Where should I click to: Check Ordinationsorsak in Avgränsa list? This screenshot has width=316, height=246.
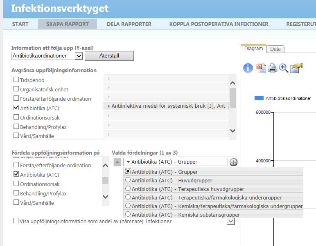point(16,117)
